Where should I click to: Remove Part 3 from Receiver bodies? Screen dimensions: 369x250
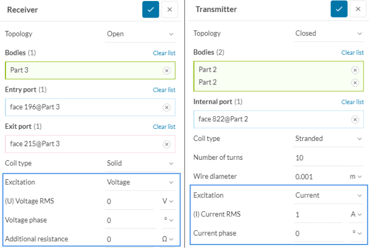coord(166,71)
